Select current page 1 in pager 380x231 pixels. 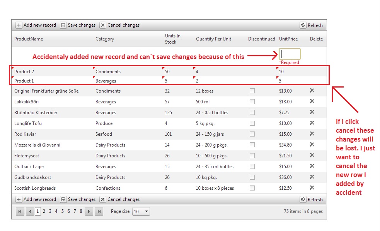point(37,211)
